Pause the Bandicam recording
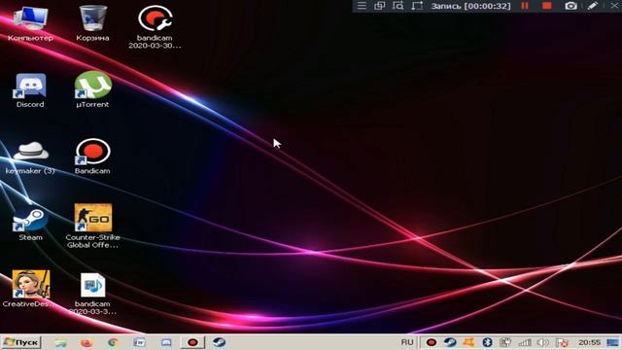 (x=525, y=6)
